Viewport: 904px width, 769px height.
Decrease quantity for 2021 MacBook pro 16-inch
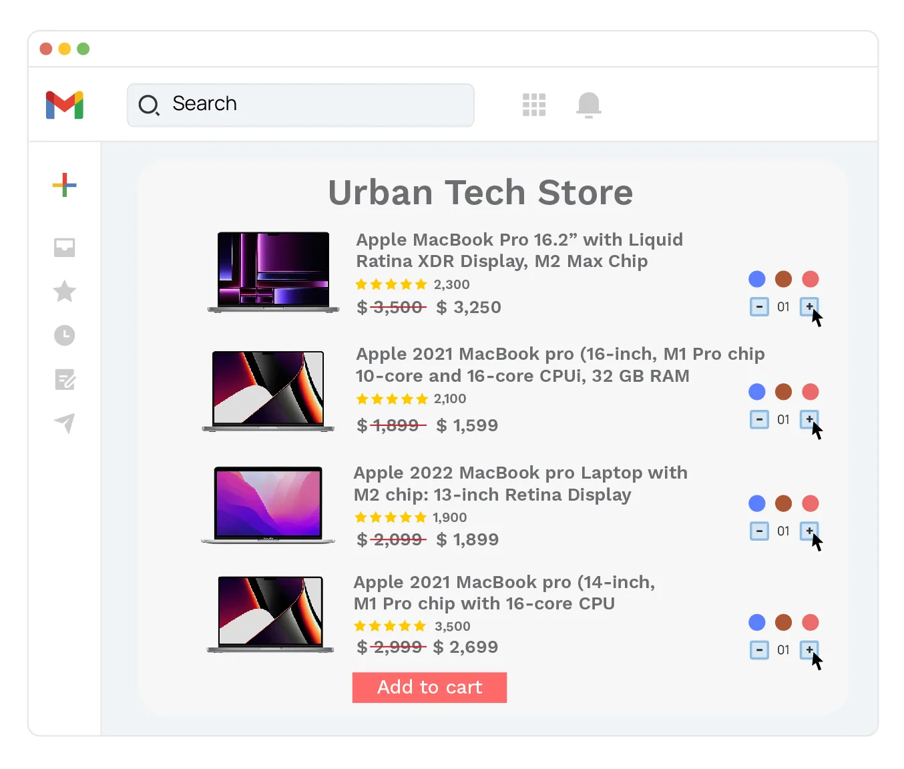(759, 419)
